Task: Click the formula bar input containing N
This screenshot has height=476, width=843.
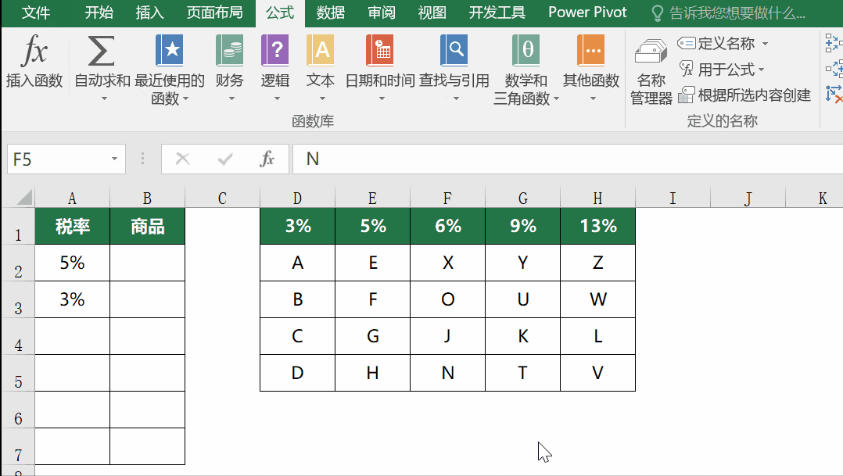Action: click(568, 159)
